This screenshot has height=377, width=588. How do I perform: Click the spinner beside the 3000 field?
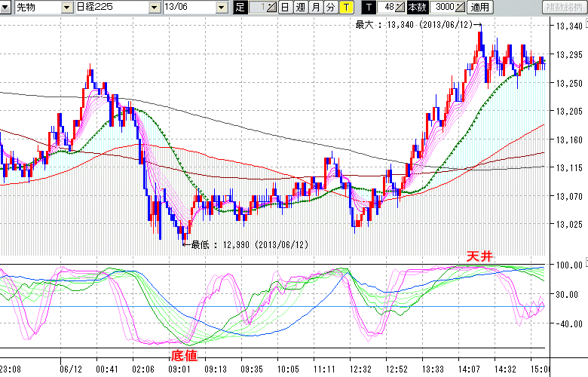(459, 8)
